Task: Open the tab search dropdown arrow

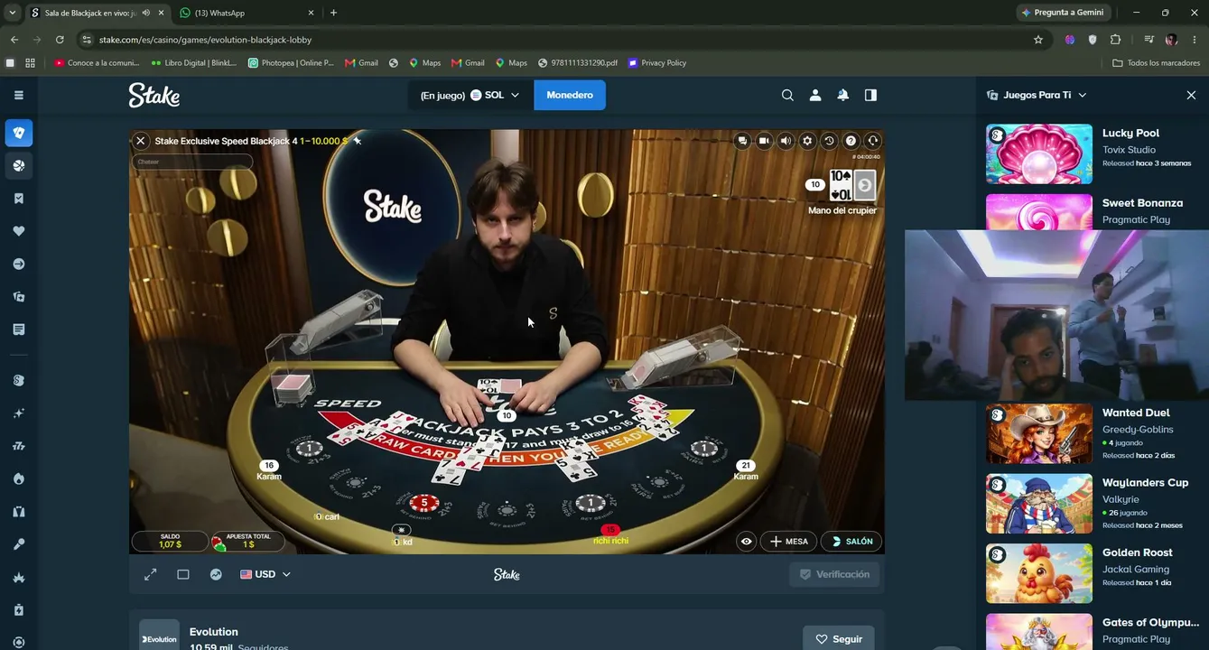Action: pyautogui.click(x=12, y=13)
